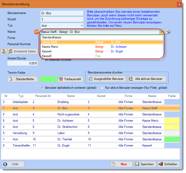Toggle Im Kalender sichtbar checkbox
Screen dimensions: 186x173
coord(42,60)
